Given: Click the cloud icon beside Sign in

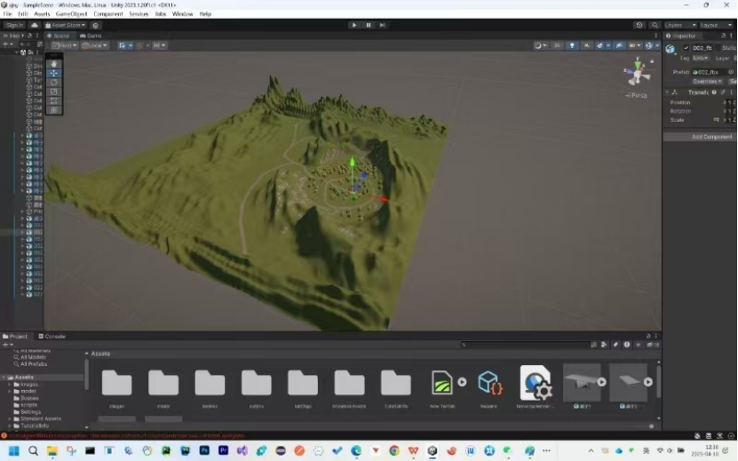Looking at the screenshot, I should (x=34, y=25).
